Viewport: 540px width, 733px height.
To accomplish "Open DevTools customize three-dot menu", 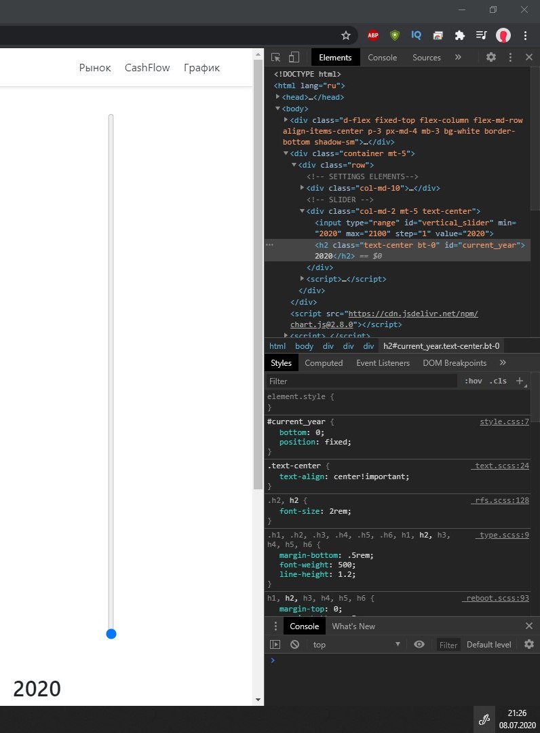I will click(x=510, y=57).
